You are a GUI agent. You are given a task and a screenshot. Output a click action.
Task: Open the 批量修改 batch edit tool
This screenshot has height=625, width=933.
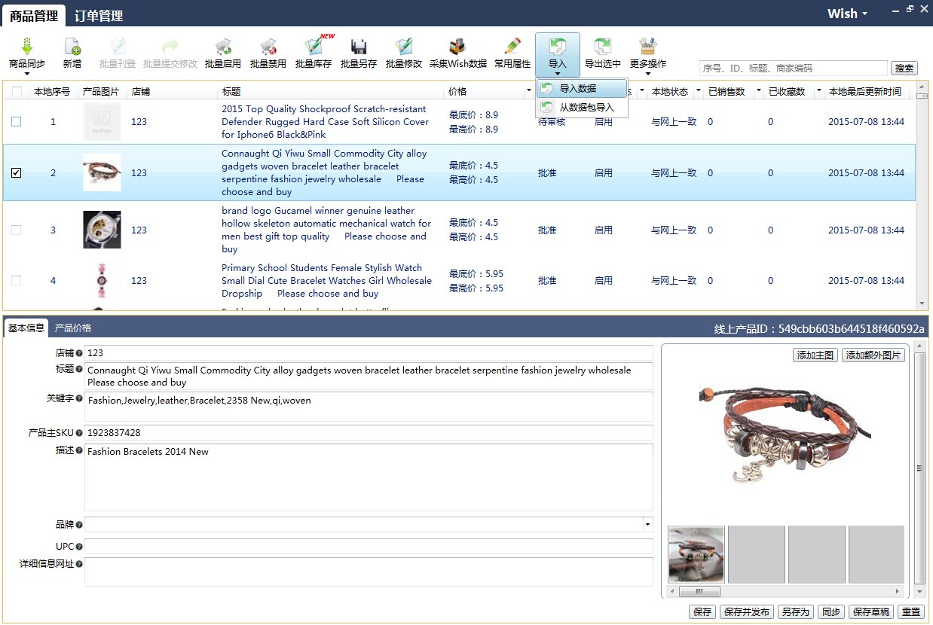[x=404, y=52]
